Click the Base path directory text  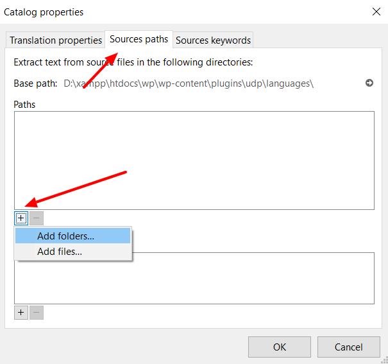tap(189, 83)
